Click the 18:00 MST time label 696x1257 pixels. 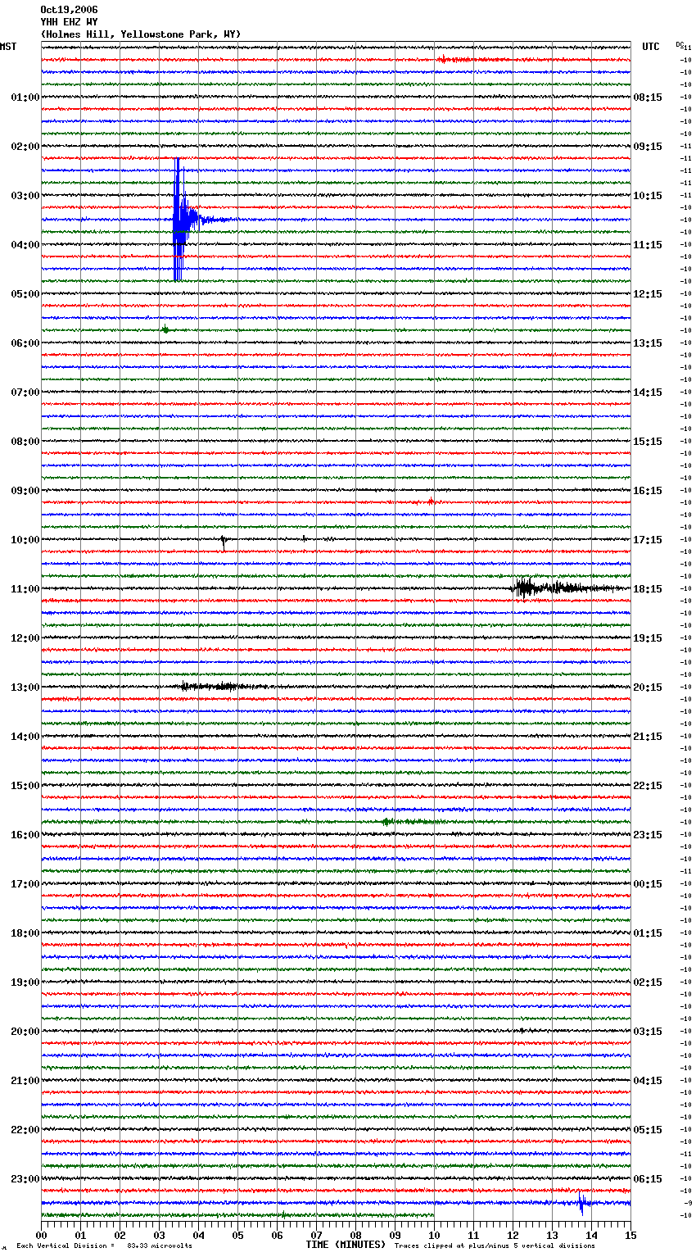click(25, 933)
